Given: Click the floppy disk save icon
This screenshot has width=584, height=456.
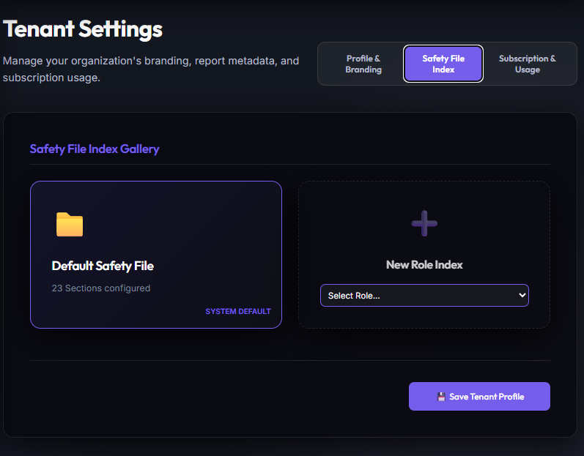Looking at the screenshot, I should tap(441, 397).
